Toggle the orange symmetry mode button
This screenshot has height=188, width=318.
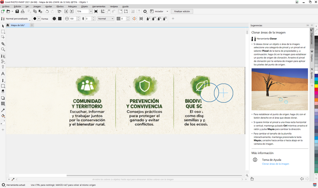tap(134, 18)
